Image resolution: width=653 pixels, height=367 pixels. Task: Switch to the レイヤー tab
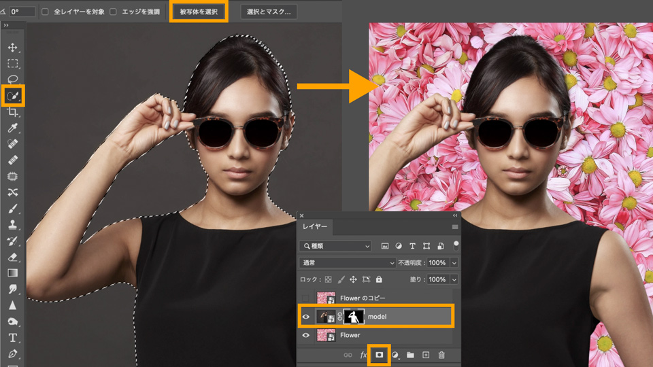click(x=315, y=226)
